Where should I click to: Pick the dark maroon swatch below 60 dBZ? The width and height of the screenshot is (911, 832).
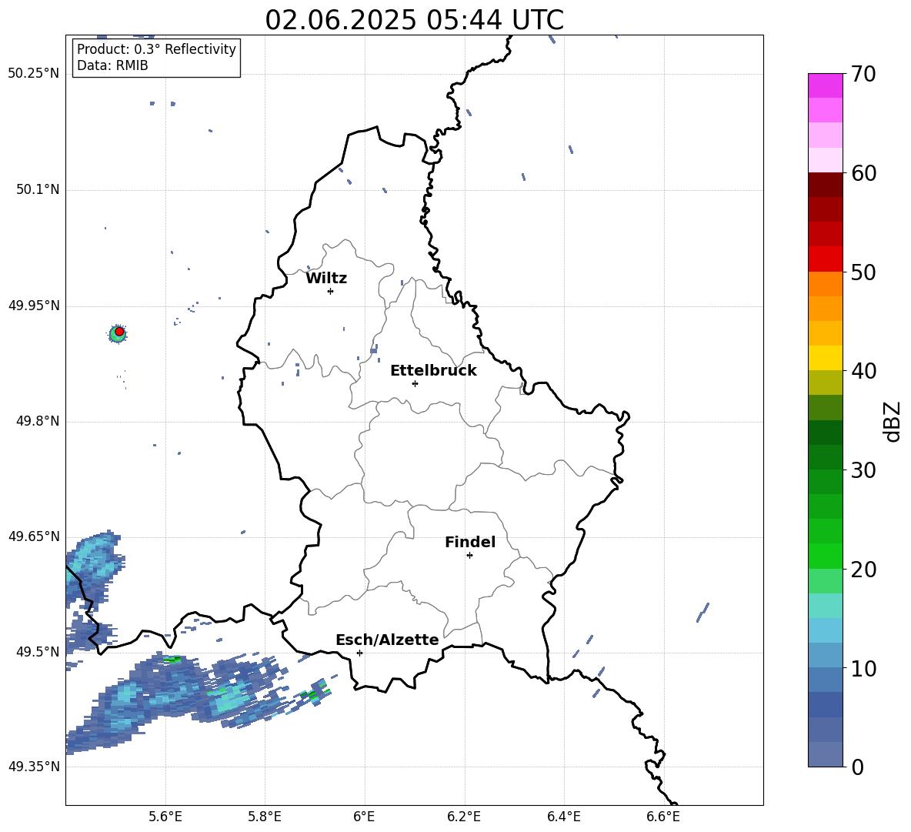pos(826,185)
